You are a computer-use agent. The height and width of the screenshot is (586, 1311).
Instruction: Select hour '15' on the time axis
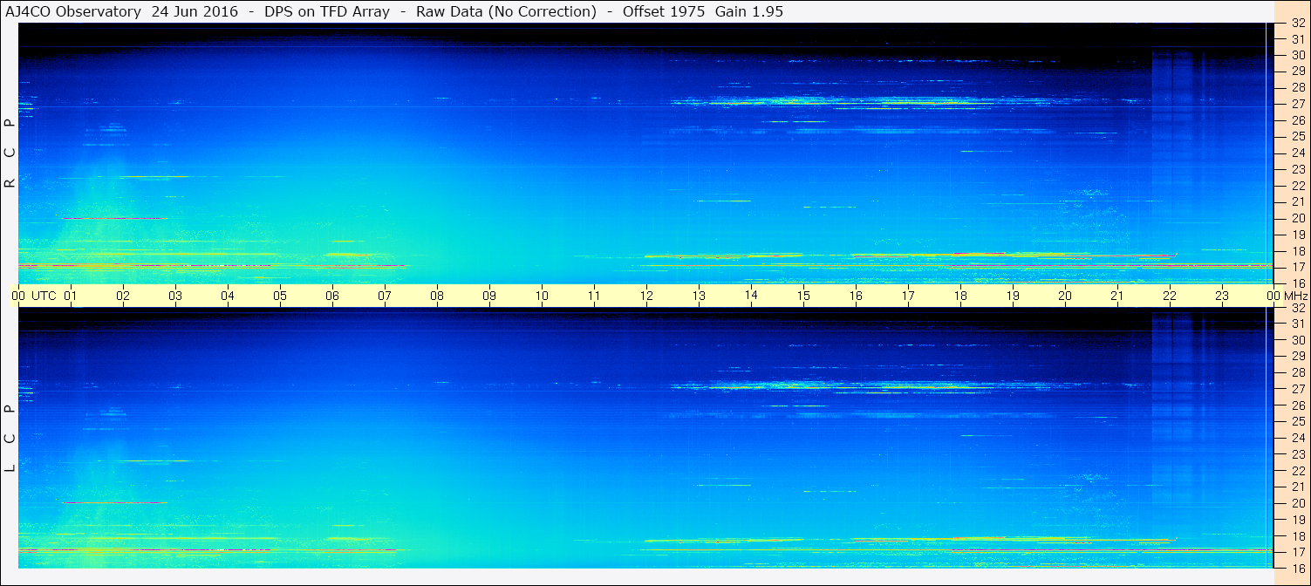pos(803,296)
